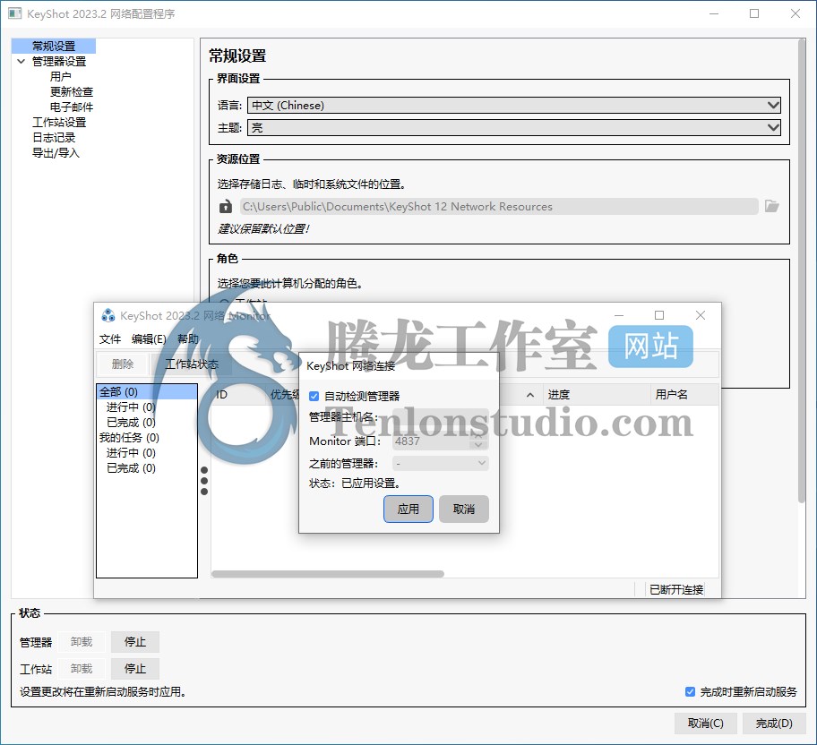The image size is (817, 745).
Task: Open the language dropdown (Chinese)
Action: (x=513, y=106)
